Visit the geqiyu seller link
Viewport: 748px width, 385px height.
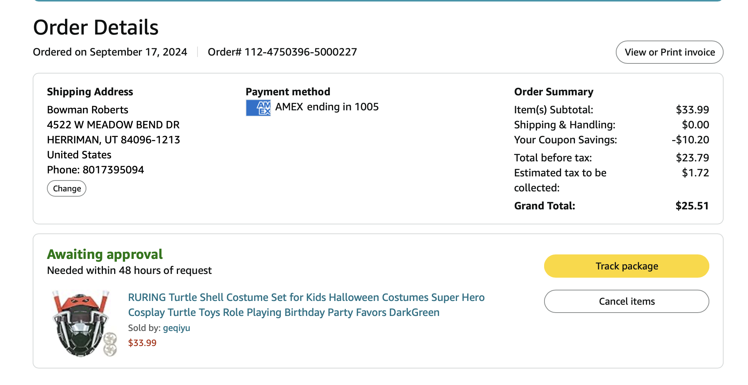coord(176,328)
